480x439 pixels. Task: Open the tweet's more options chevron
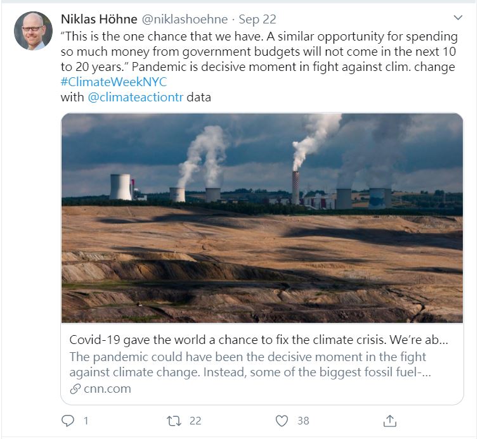pyautogui.click(x=458, y=18)
